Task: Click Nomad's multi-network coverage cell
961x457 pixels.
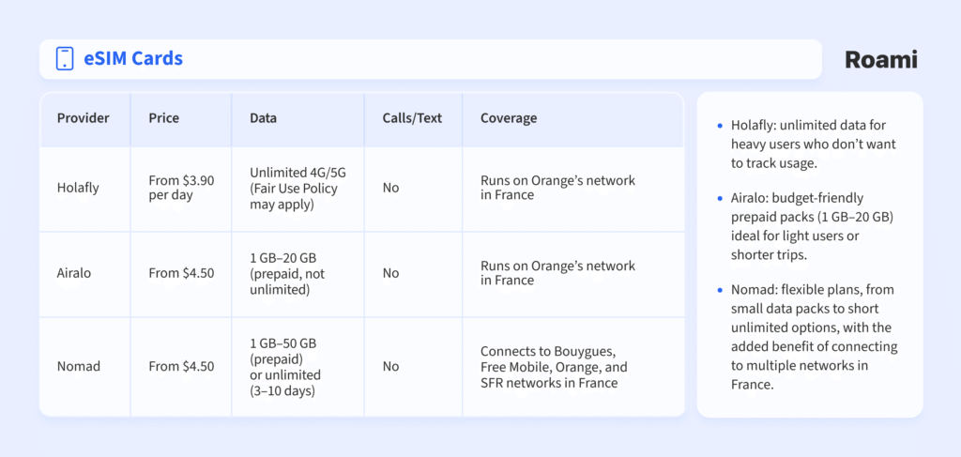Action: pyautogui.click(x=554, y=367)
